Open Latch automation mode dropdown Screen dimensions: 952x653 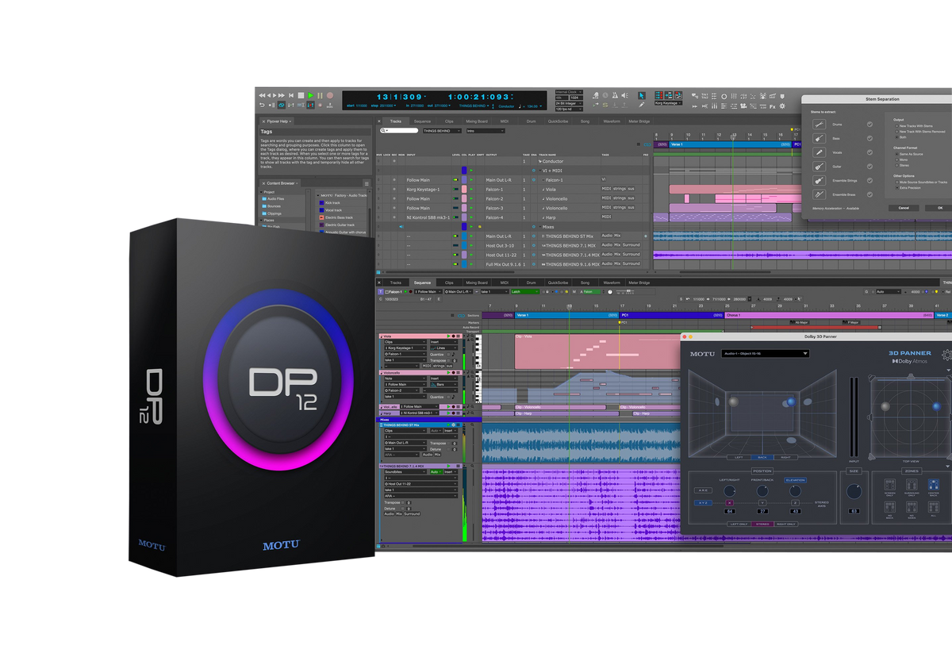point(525,292)
